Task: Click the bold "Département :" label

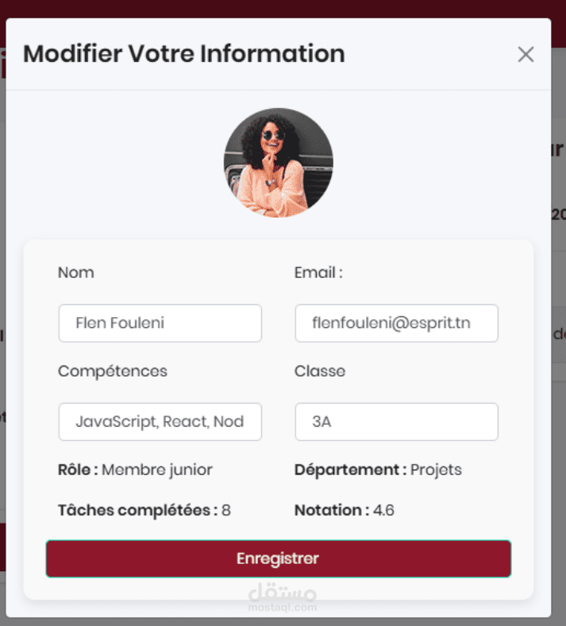Action: click(x=350, y=469)
